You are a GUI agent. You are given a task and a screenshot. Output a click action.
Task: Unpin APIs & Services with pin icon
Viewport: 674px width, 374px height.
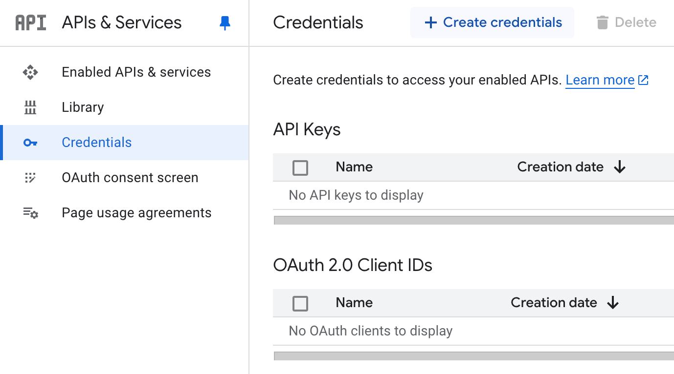[225, 23]
